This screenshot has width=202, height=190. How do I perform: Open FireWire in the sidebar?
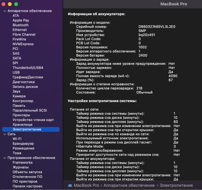point(19,39)
